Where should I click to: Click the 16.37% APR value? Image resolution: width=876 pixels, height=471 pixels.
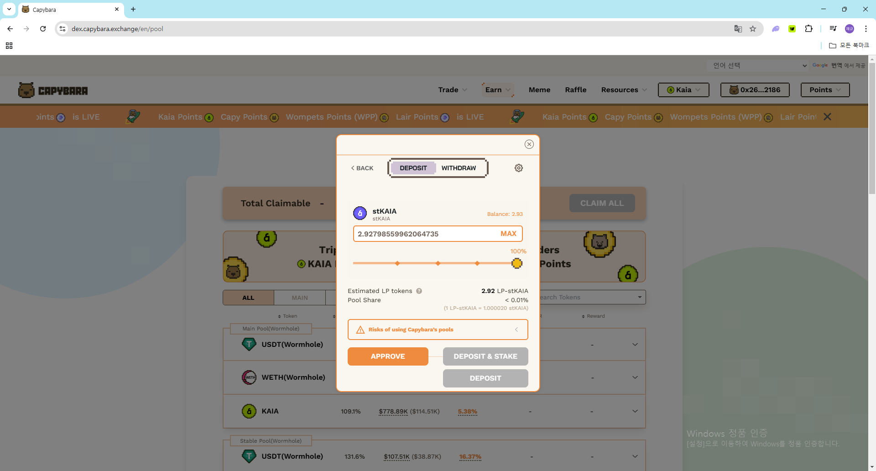point(470,456)
